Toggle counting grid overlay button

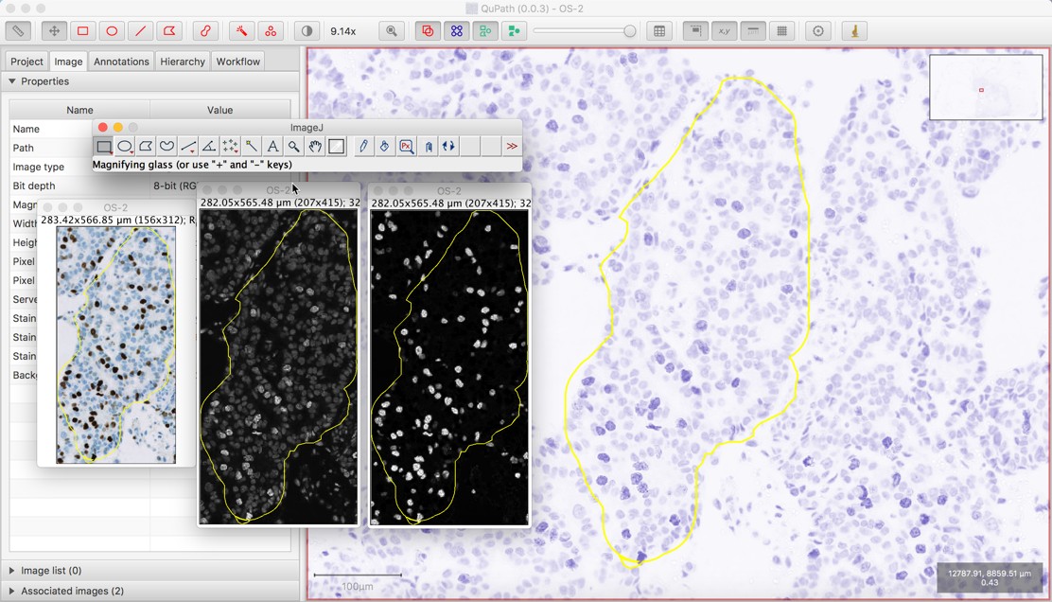(781, 31)
